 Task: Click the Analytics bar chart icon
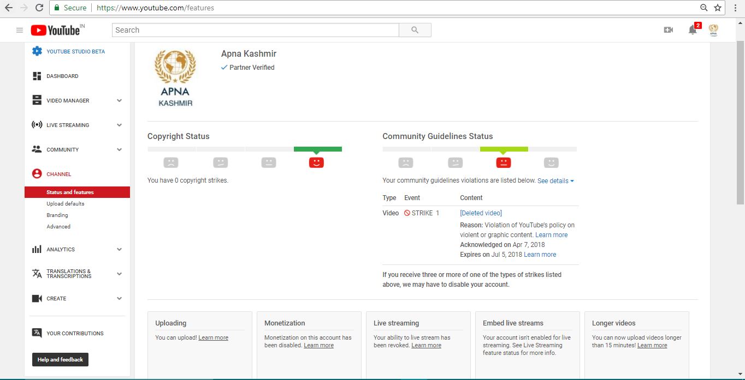coord(37,249)
